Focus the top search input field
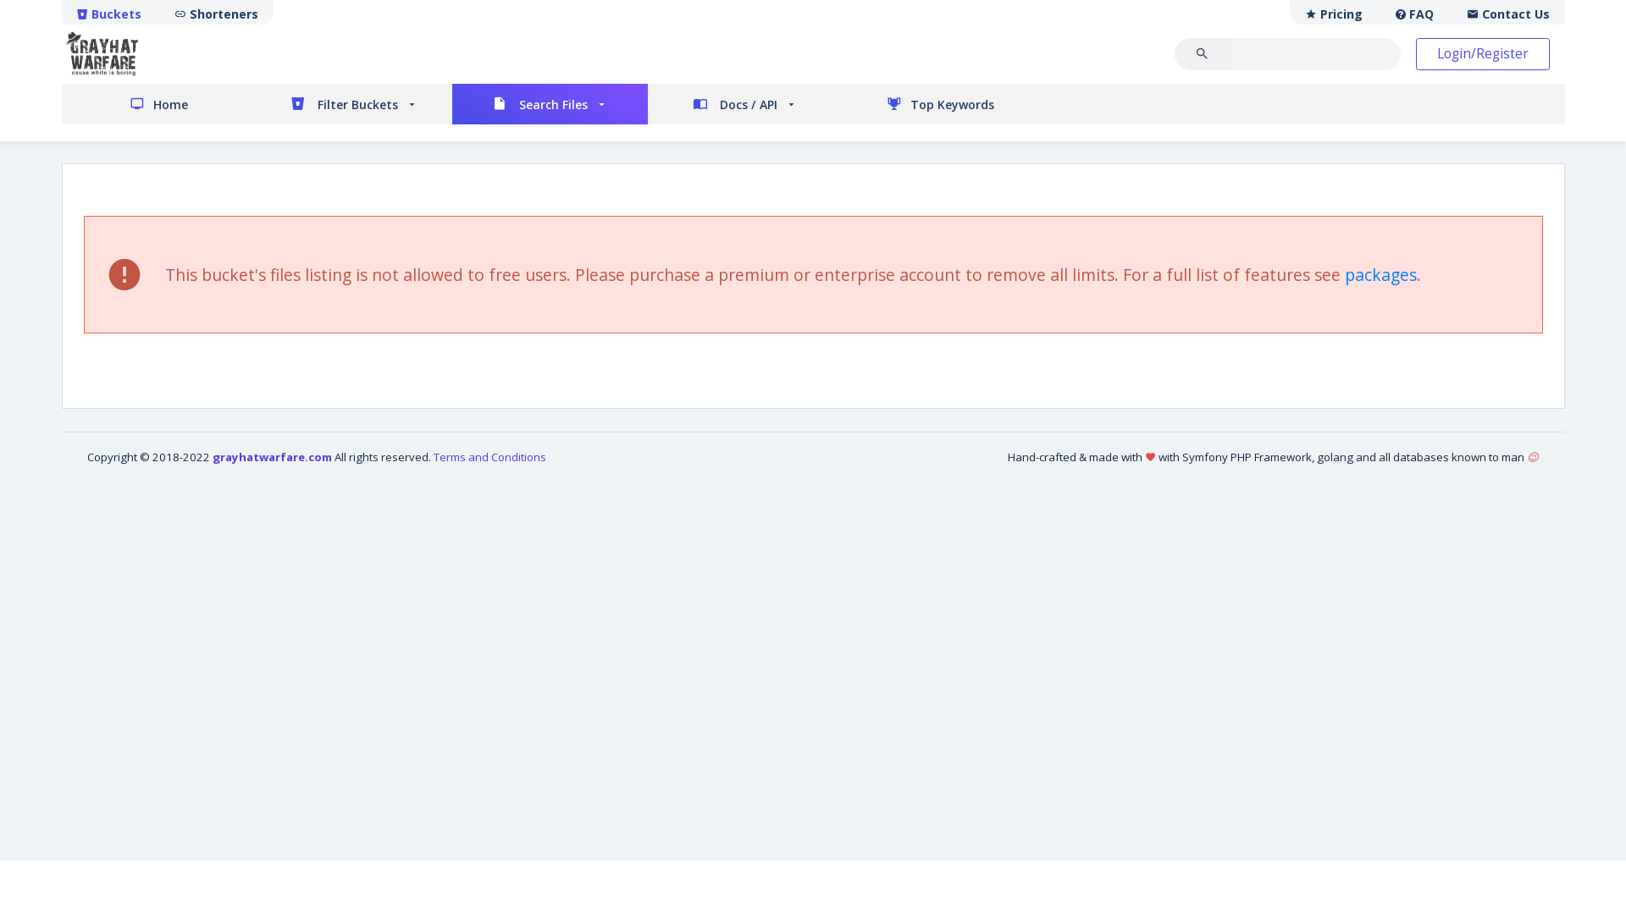 [1314, 53]
